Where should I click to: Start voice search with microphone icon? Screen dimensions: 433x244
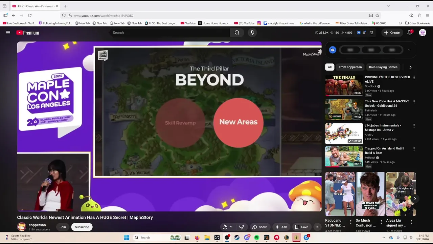click(x=252, y=33)
